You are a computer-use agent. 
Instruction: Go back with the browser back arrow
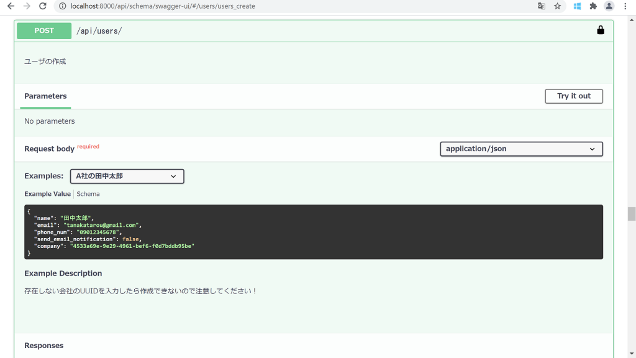click(11, 6)
